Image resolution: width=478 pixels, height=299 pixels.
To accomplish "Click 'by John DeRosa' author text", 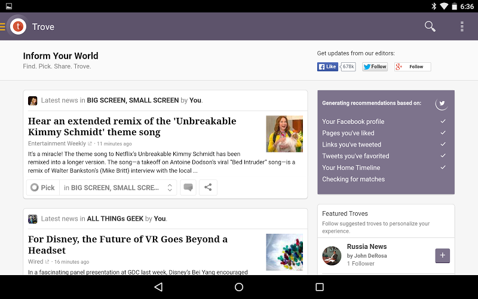I will (367, 256).
